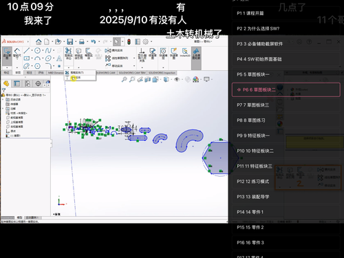Switch to the 特征 ribbon tab
This screenshot has height=258, width=344.
pyautogui.click(x=7, y=73)
